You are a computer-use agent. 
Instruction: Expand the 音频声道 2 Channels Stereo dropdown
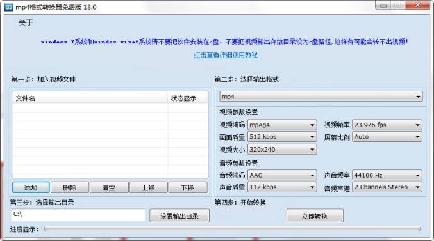click(387, 187)
